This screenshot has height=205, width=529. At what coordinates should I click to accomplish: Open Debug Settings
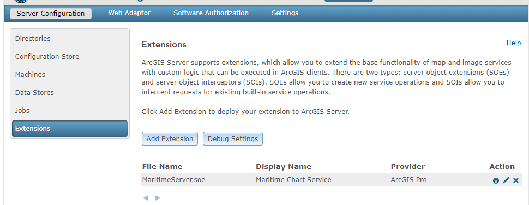coord(233,139)
